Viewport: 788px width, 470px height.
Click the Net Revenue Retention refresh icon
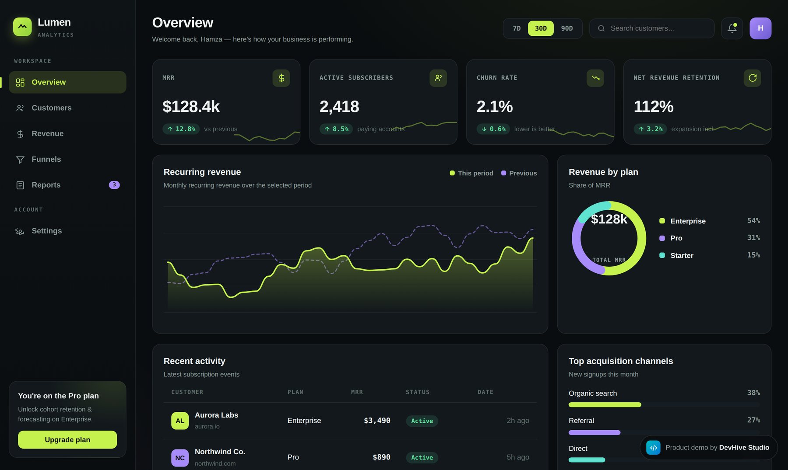point(753,78)
